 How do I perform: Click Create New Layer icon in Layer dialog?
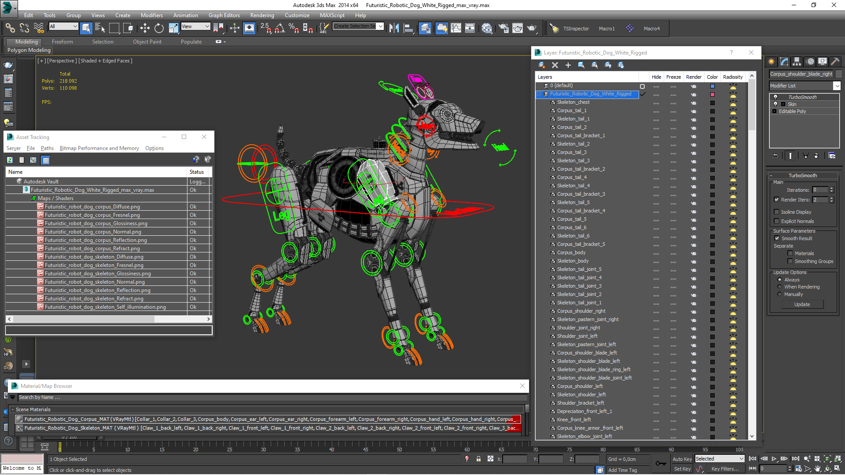point(542,65)
